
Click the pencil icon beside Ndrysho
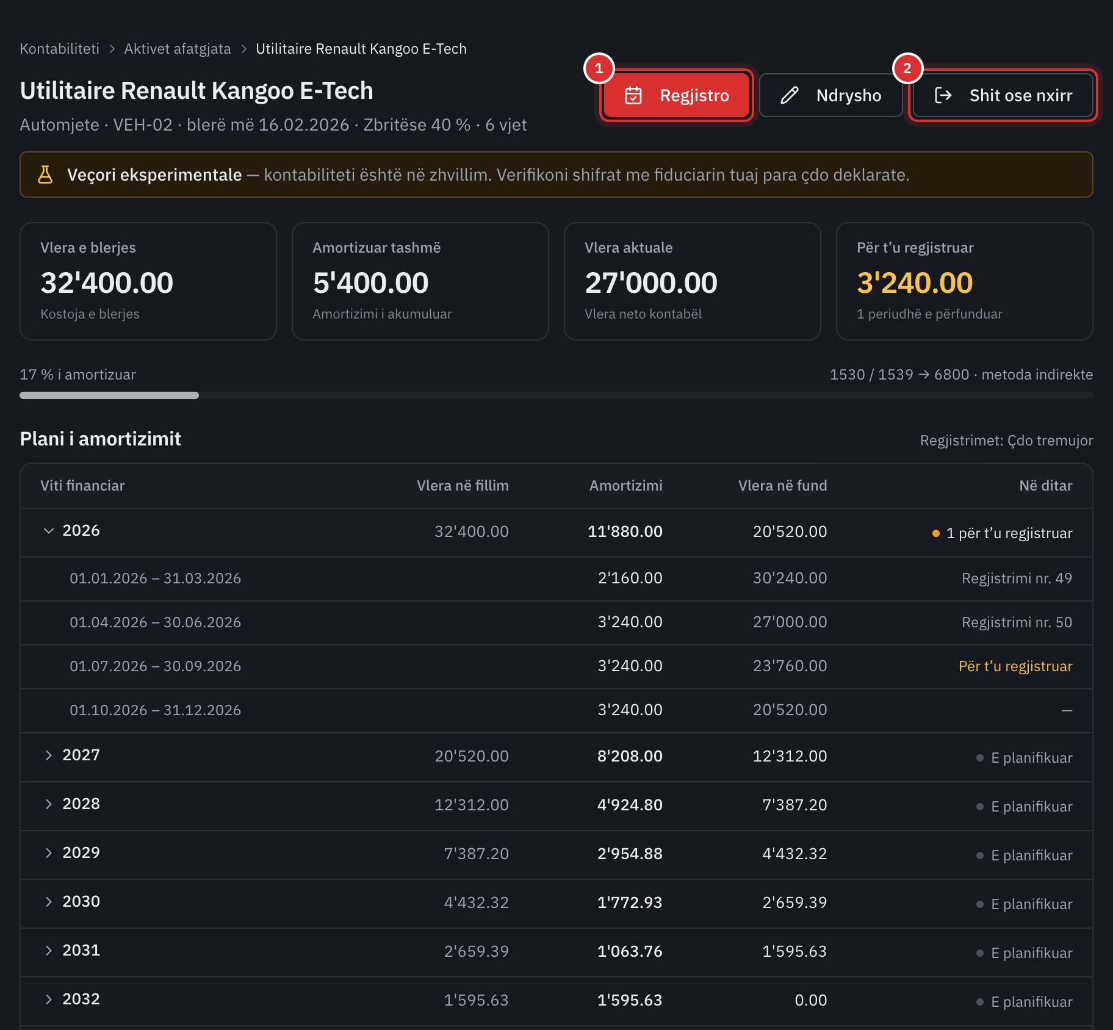pyautogui.click(x=790, y=95)
